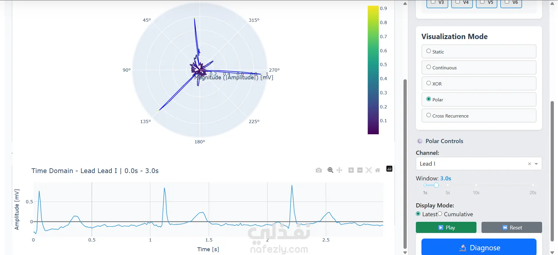Toggle the V4 lead checkbox
The height and width of the screenshot is (255, 558).
pyautogui.click(x=458, y=2)
